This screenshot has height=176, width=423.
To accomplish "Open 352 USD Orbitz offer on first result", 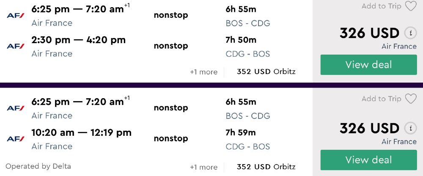I will pyautogui.click(x=266, y=72).
